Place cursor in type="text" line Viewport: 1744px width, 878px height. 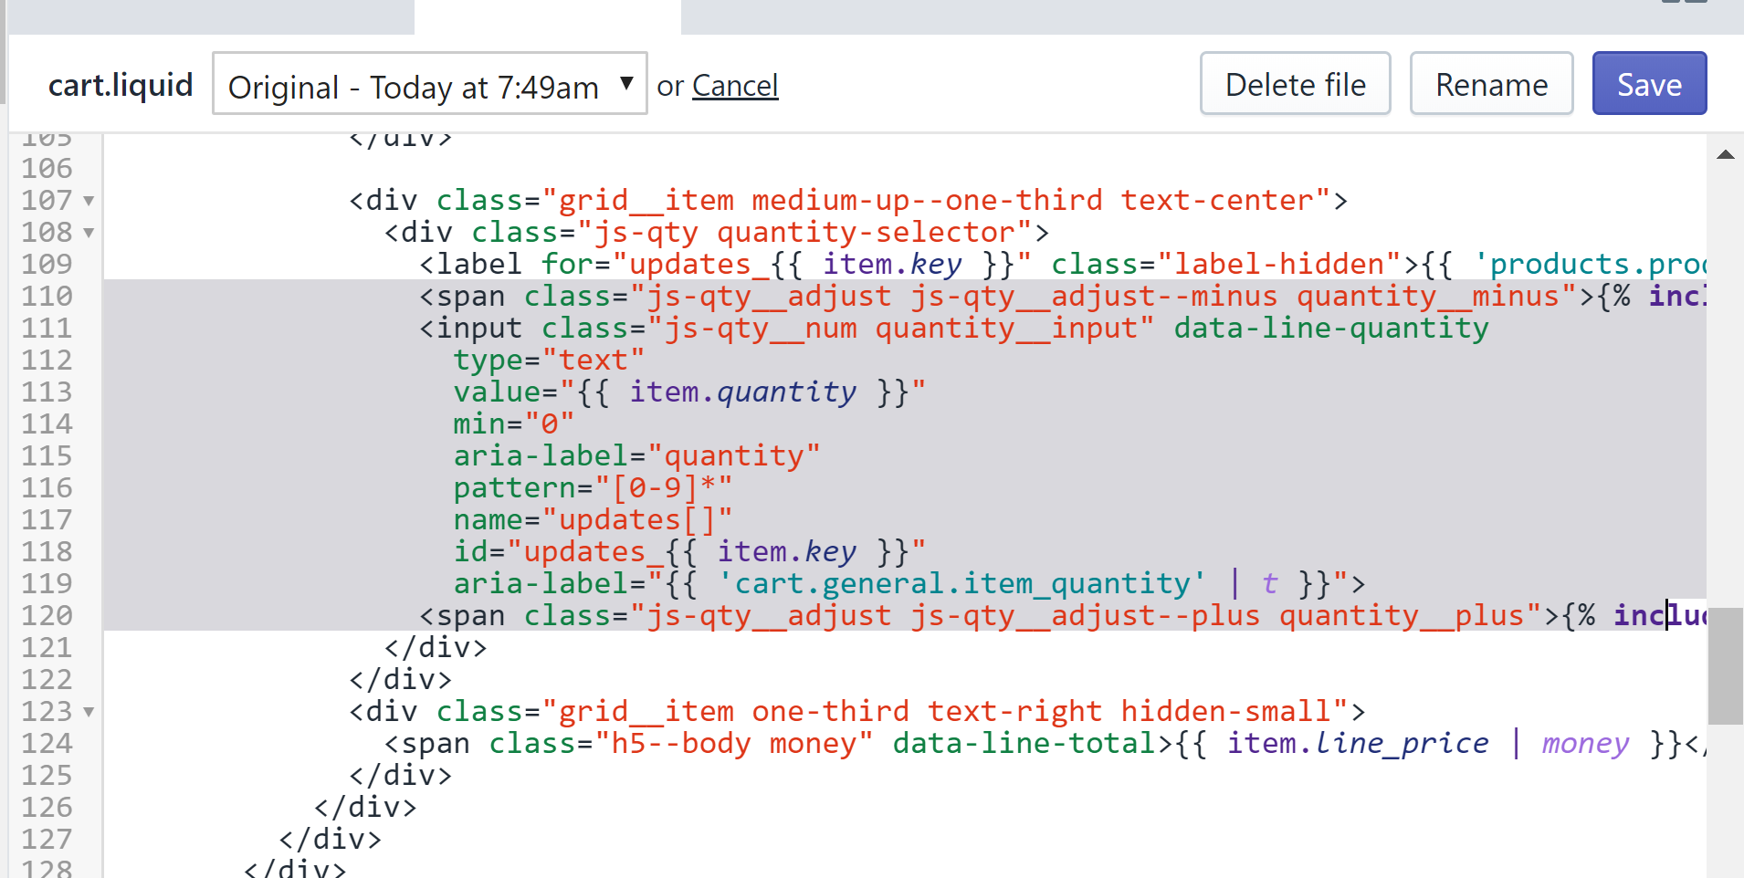549,360
